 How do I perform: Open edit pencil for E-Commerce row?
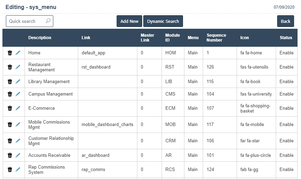[18, 108]
